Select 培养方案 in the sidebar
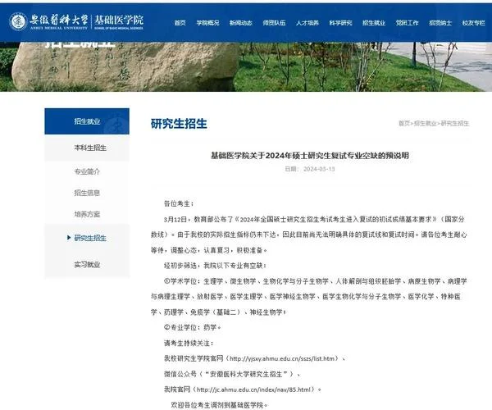Screen dimensions: 492x410 [x=87, y=214]
